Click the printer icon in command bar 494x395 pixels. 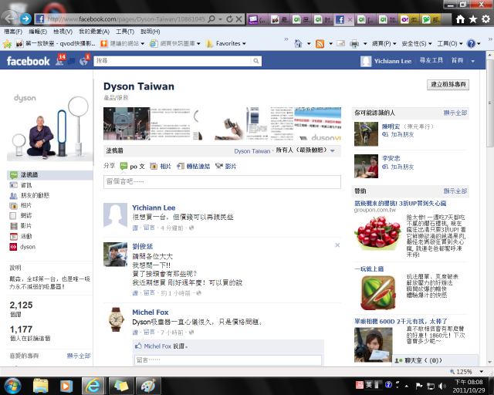354,44
